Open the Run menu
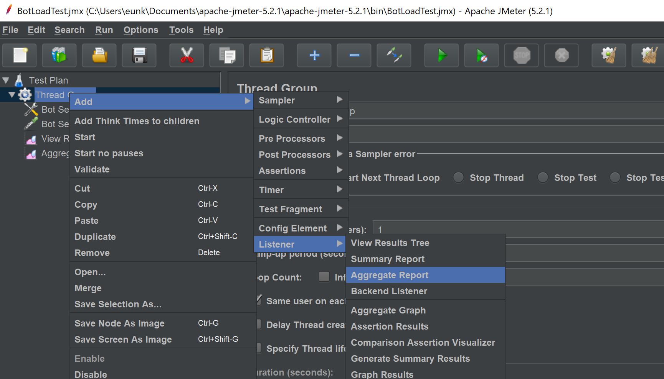Screen dimensions: 664x379 pyautogui.click(x=104, y=30)
